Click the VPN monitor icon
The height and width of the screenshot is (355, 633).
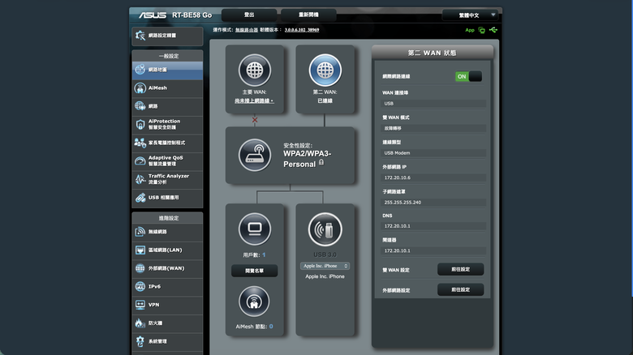pyautogui.click(x=140, y=305)
